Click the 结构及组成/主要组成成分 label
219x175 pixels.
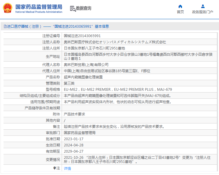[40, 96]
